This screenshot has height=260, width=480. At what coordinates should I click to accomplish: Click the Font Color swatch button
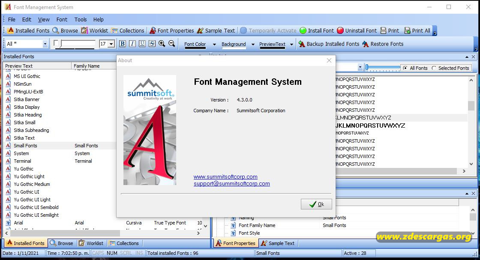point(195,45)
